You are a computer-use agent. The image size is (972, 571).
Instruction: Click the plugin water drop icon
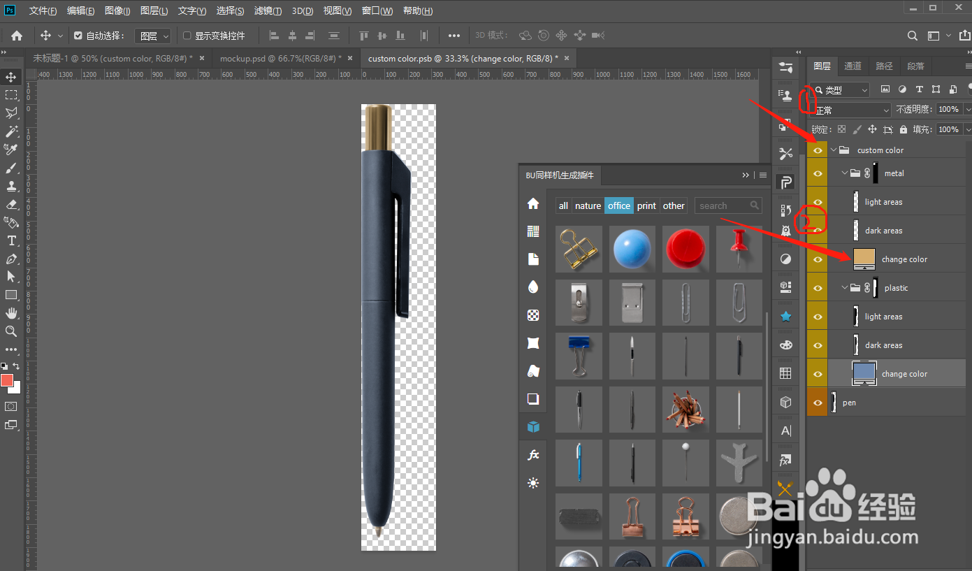533,287
